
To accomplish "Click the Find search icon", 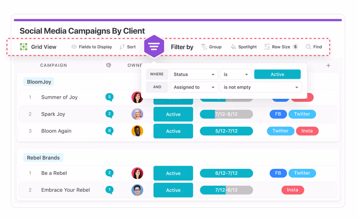I will click(308, 47).
